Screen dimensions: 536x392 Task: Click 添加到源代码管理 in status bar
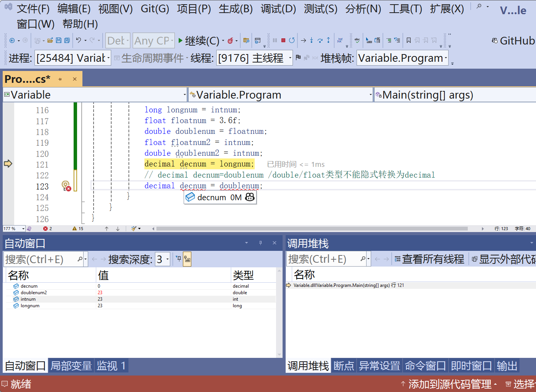coord(449,384)
